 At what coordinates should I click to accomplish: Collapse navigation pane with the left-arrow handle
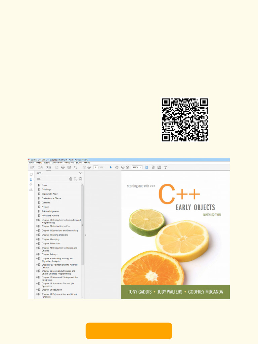[86, 235]
